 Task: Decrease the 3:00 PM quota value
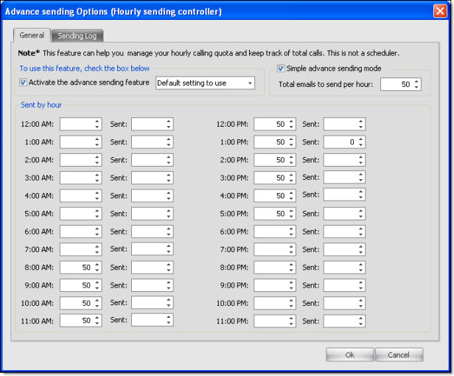[x=291, y=181]
